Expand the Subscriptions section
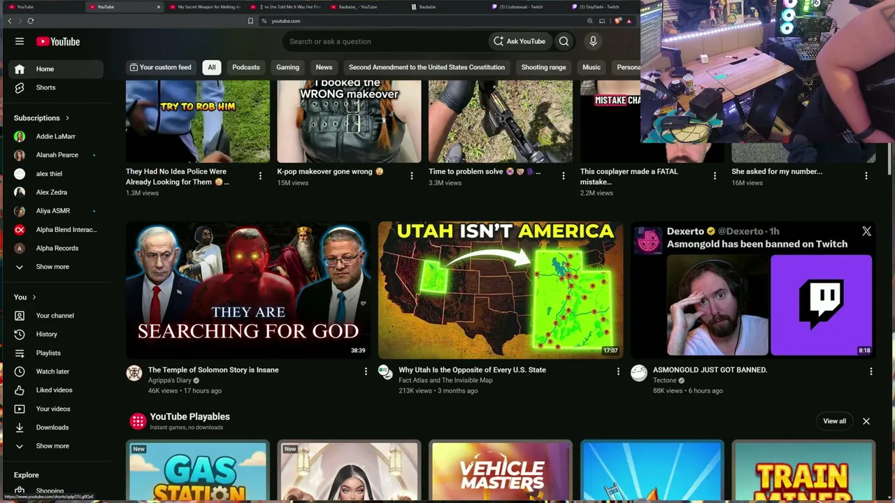 coord(41,118)
